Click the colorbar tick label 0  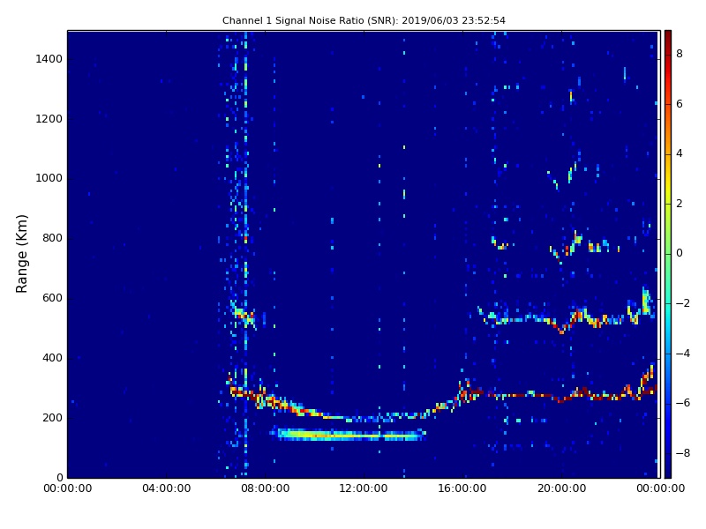pyautogui.click(x=680, y=253)
